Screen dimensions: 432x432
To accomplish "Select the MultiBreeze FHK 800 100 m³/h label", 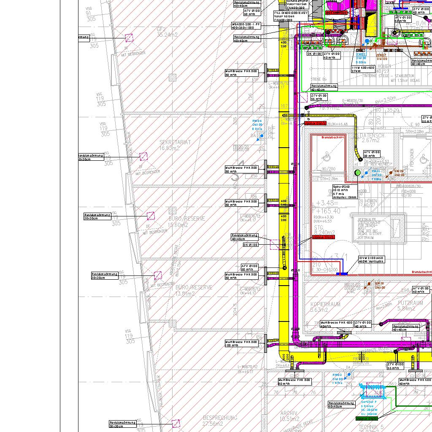I will 241,344.
